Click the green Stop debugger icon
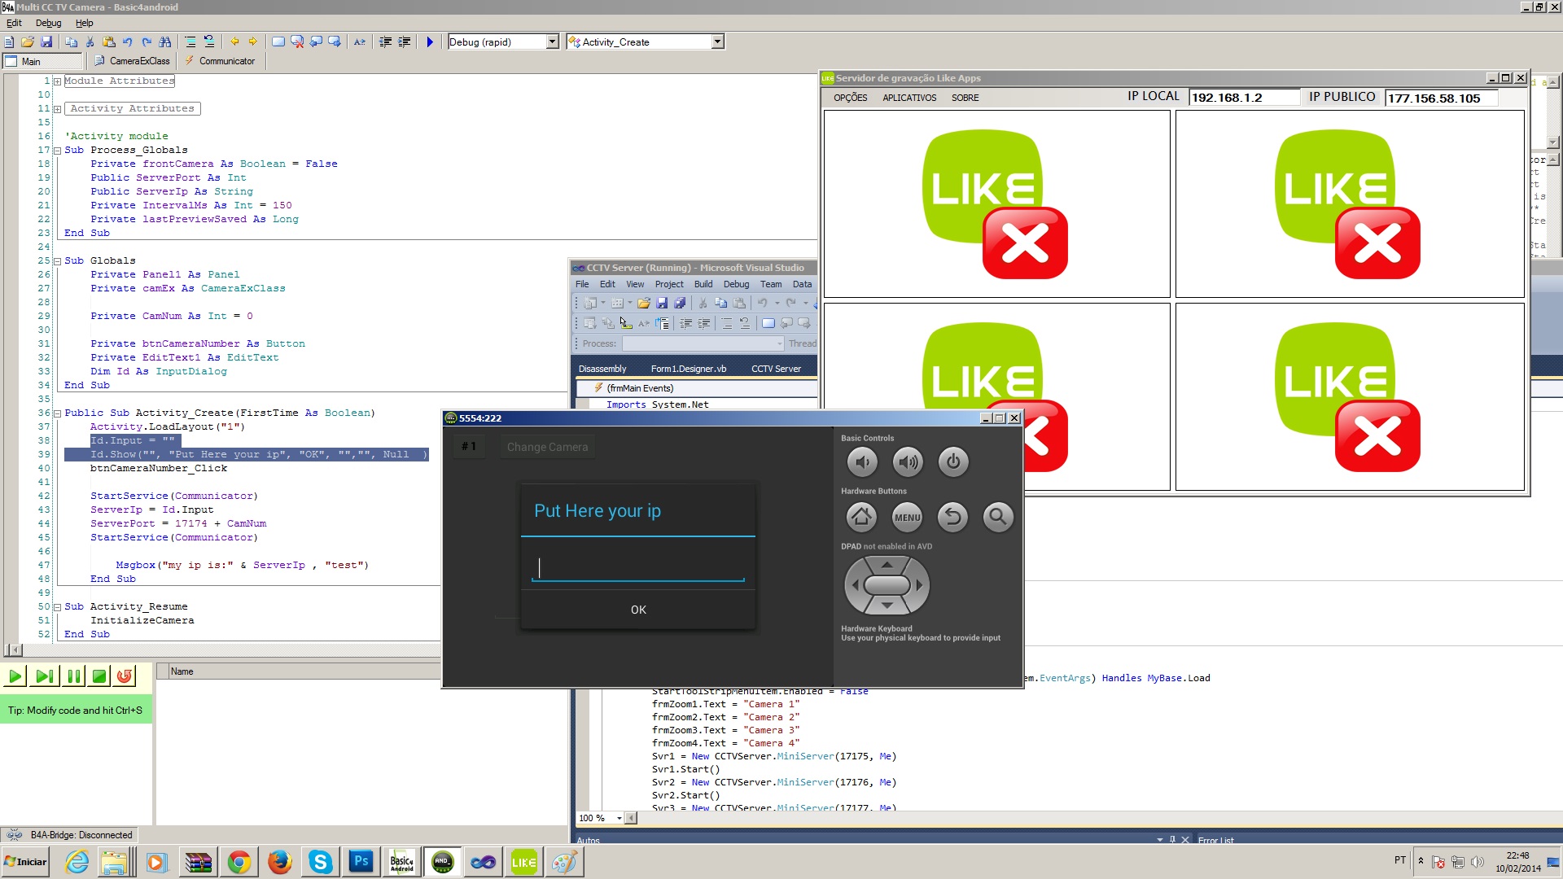This screenshot has width=1563, height=879. click(99, 676)
